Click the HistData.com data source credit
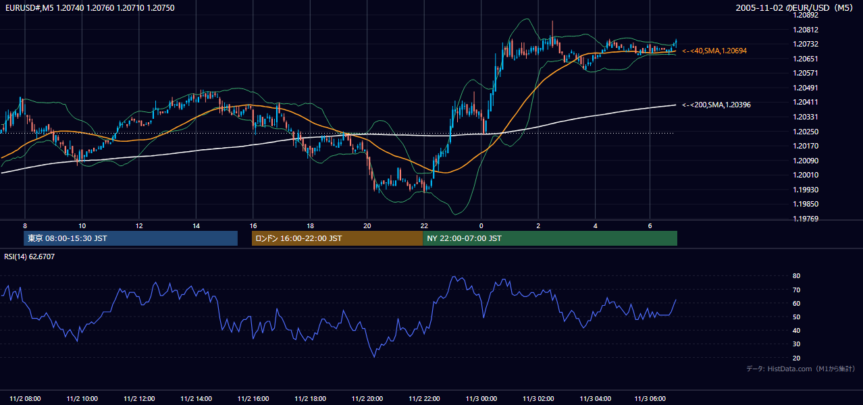Viewport: 863px width, 405px height. click(x=801, y=369)
